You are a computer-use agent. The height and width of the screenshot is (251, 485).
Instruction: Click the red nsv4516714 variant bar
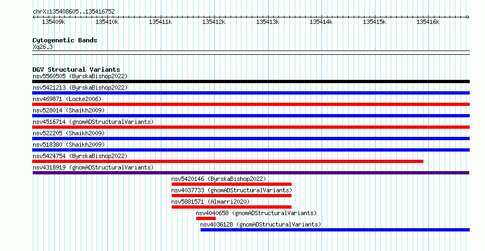[251, 127]
